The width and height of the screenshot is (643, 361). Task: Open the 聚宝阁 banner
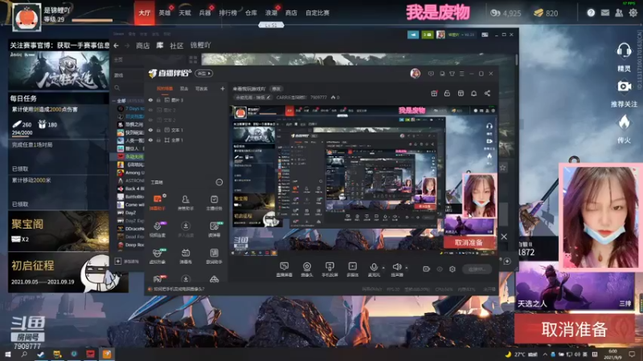(59, 231)
